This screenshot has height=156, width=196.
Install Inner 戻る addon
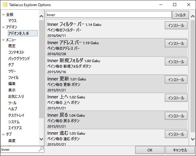click(x=176, y=116)
